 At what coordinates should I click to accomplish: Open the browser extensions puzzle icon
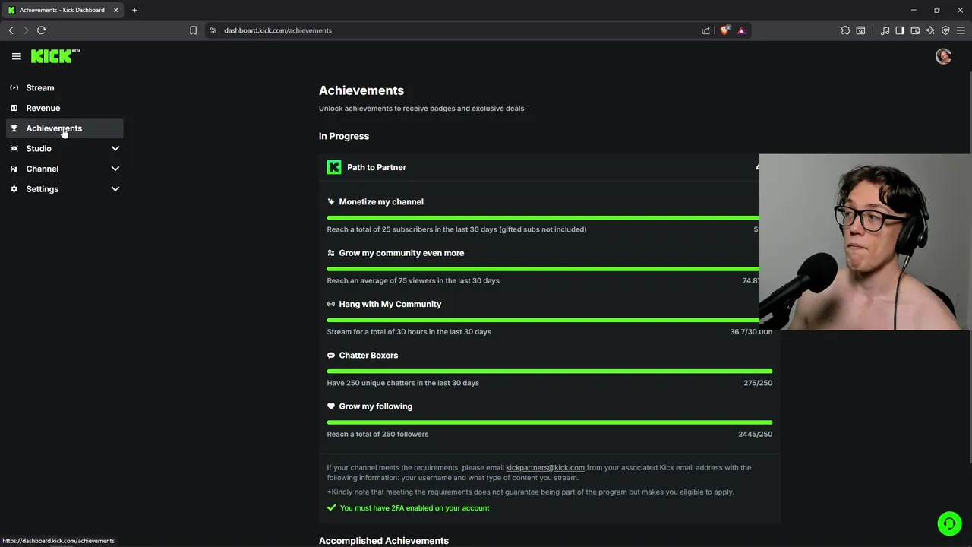click(845, 30)
